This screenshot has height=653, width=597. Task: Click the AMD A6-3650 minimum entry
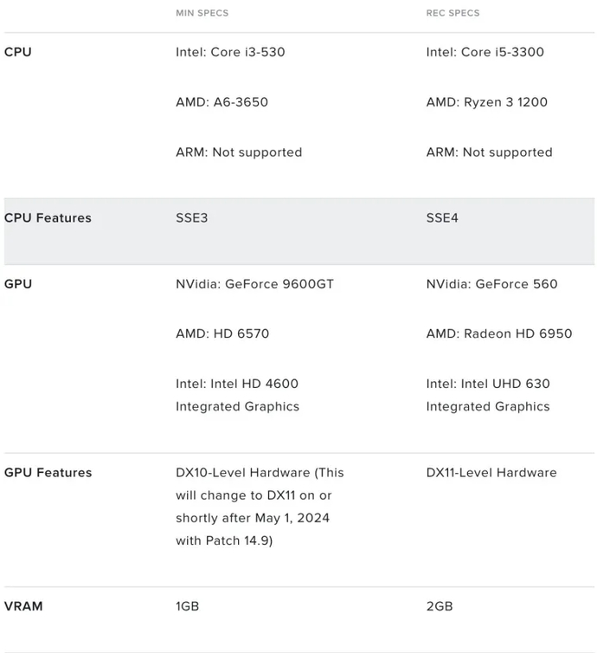(x=221, y=102)
